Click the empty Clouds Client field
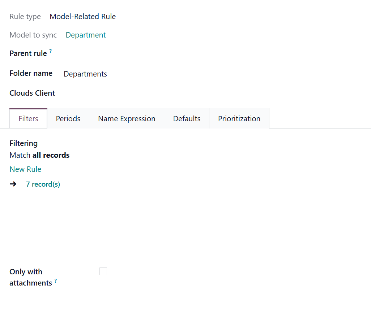Viewport: 371px width, 309px height. pyautogui.click(x=145, y=93)
